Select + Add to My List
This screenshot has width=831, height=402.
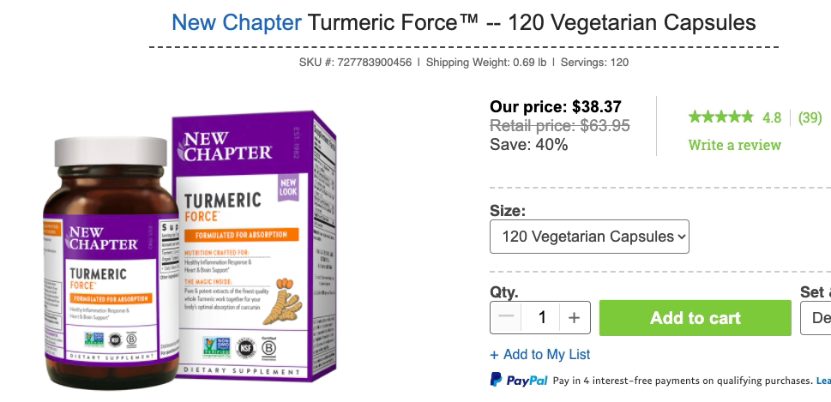(540, 354)
